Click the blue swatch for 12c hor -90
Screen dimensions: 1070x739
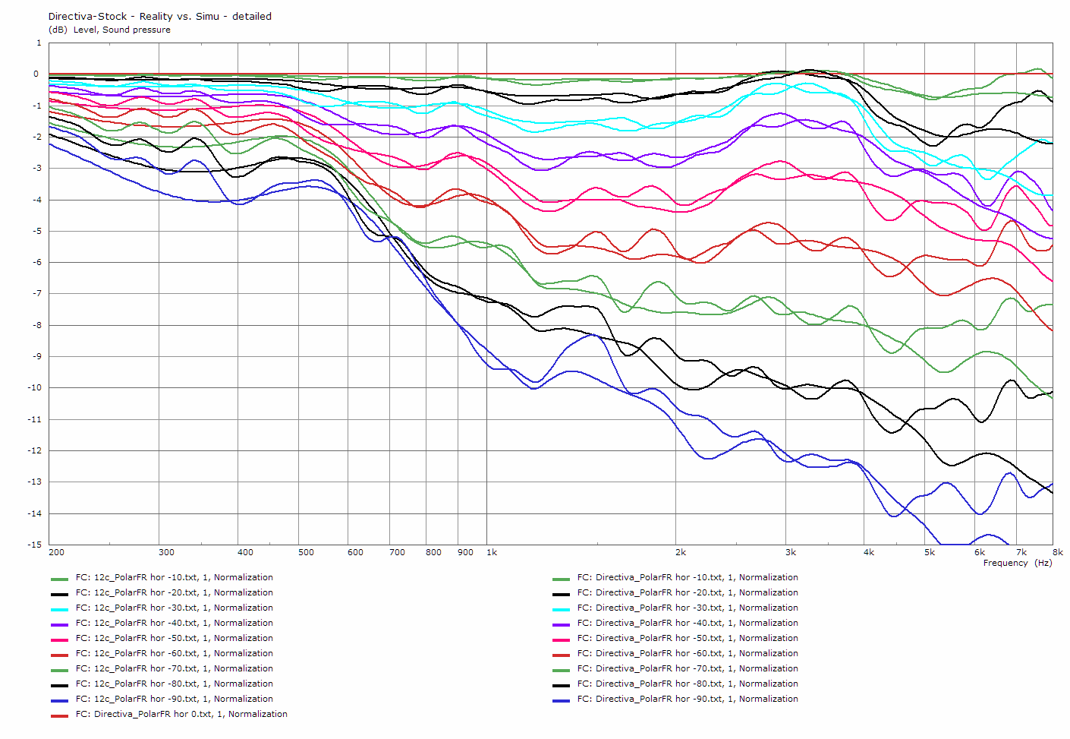click(x=59, y=700)
